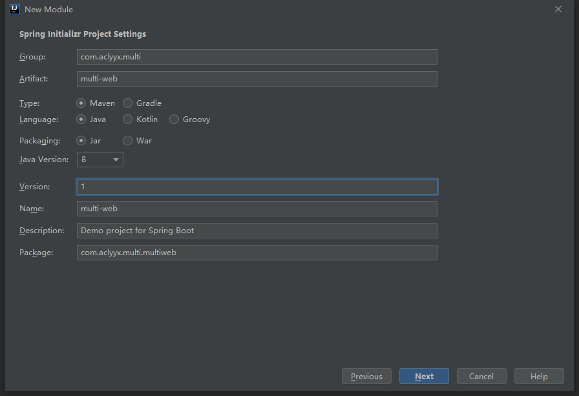
Task: Click the Cancel button
Action: pos(481,375)
